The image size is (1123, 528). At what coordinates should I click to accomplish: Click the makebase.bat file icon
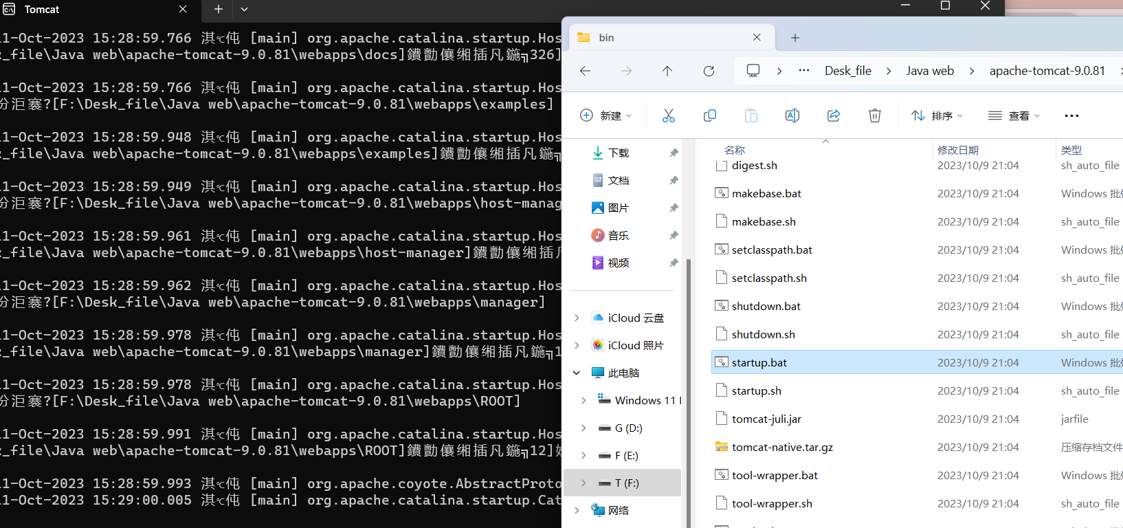[722, 193]
